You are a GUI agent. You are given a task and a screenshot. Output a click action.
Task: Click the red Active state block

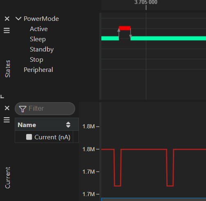pos(125,28)
